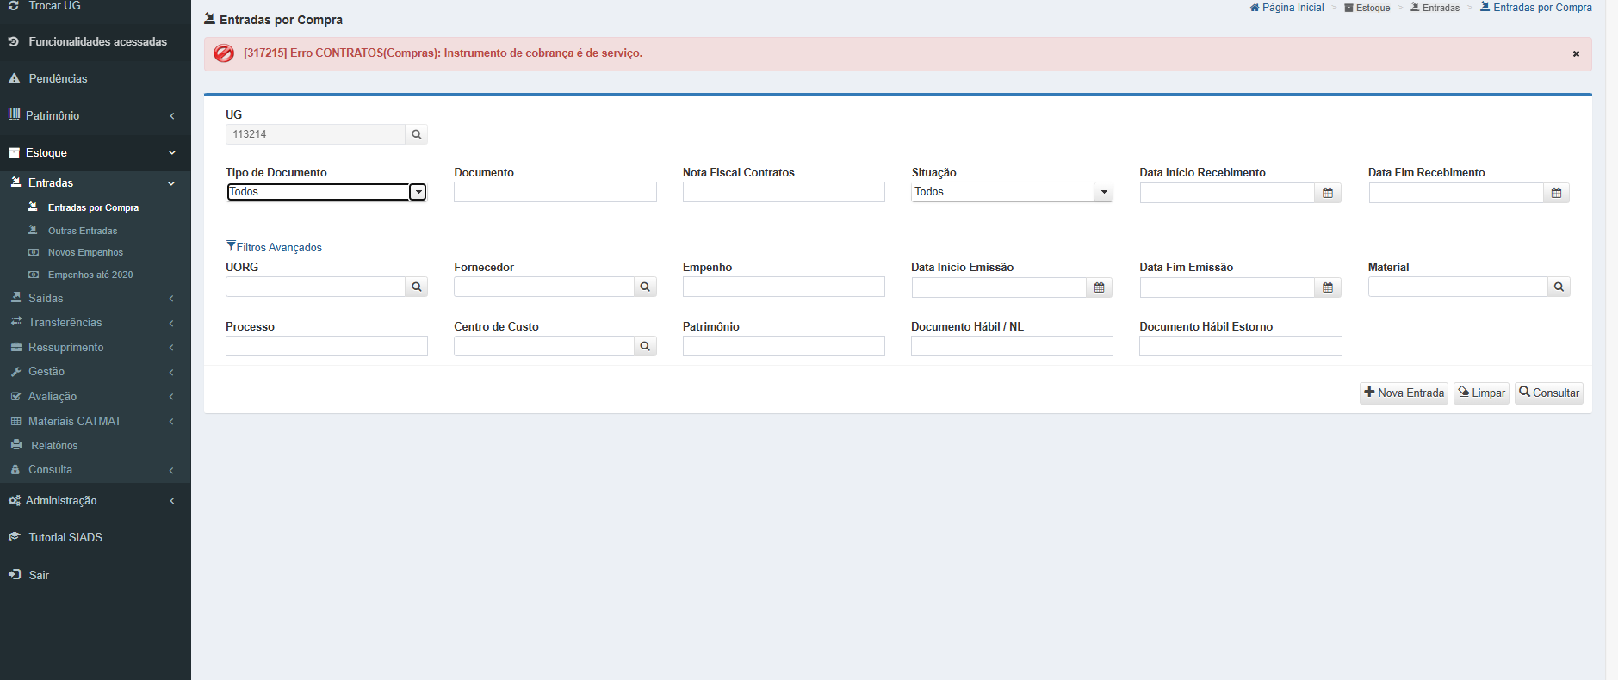Click the Centro de Custo search icon

[x=645, y=346]
